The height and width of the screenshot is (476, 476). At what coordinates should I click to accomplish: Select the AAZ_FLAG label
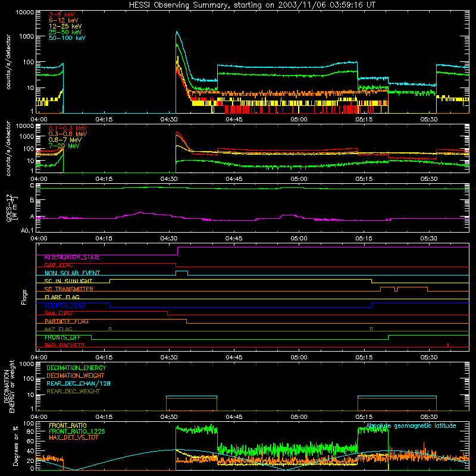[58, 330]
